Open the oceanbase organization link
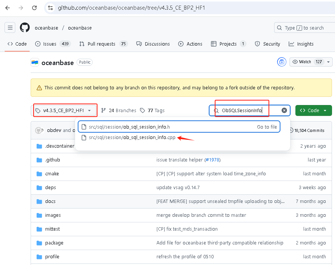The width and height of the screenshot is (335, 265). click(46, 28)
